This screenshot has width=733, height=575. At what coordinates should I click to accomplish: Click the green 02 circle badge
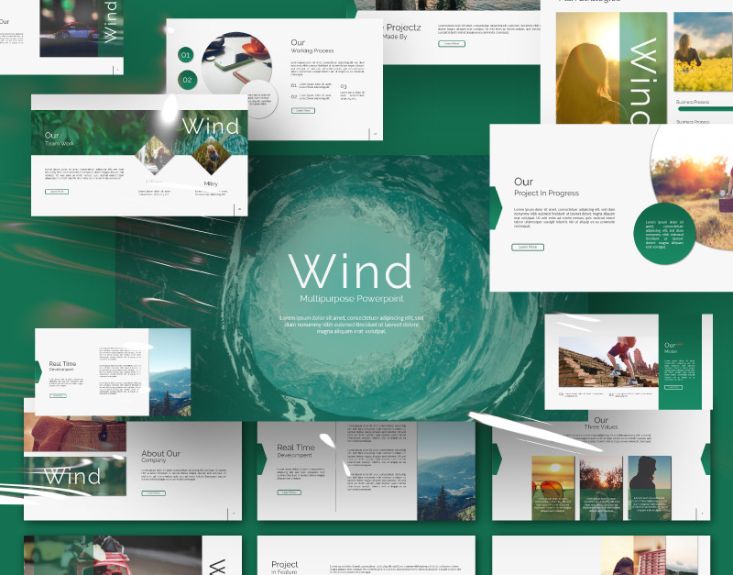(187, 80)
